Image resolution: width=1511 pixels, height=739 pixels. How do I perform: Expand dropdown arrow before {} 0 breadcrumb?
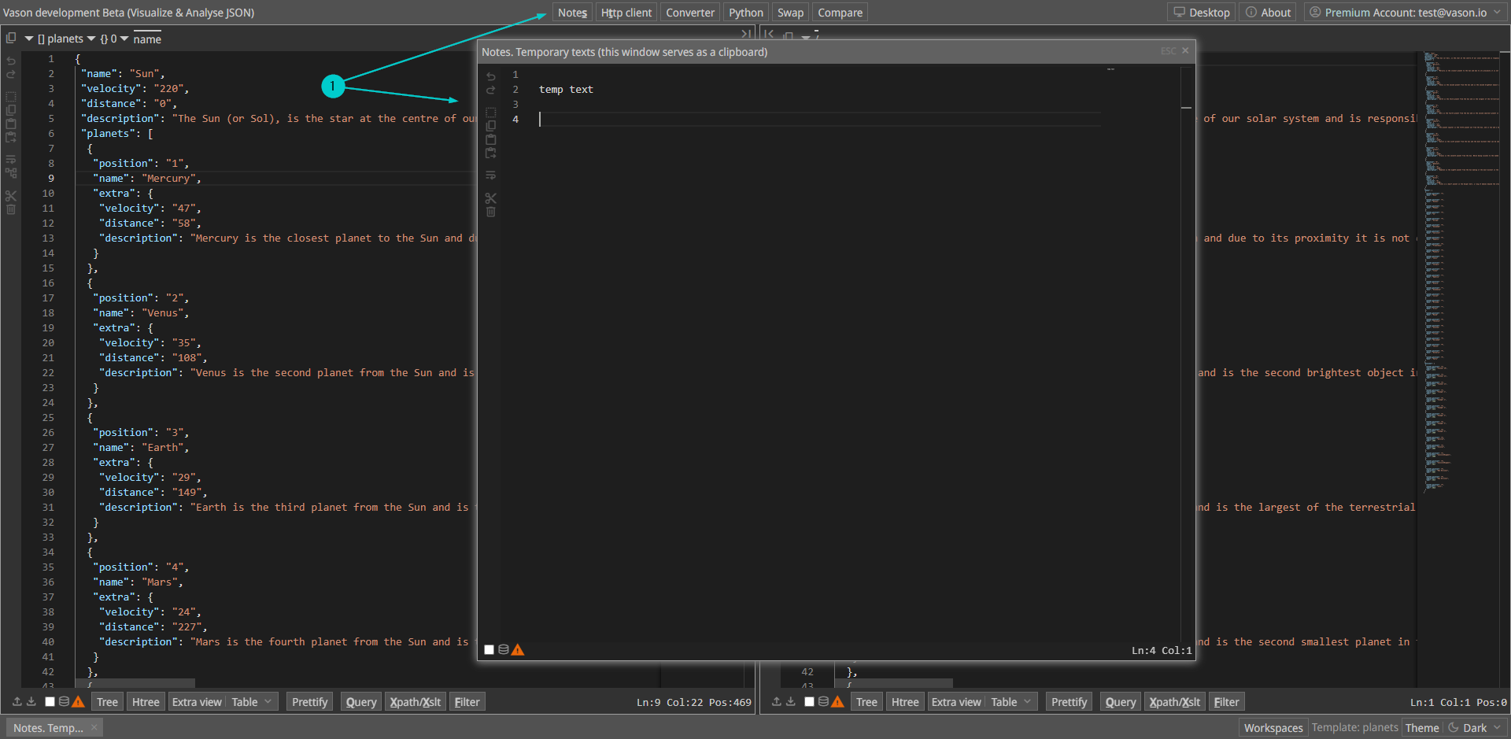click(91, 38)
